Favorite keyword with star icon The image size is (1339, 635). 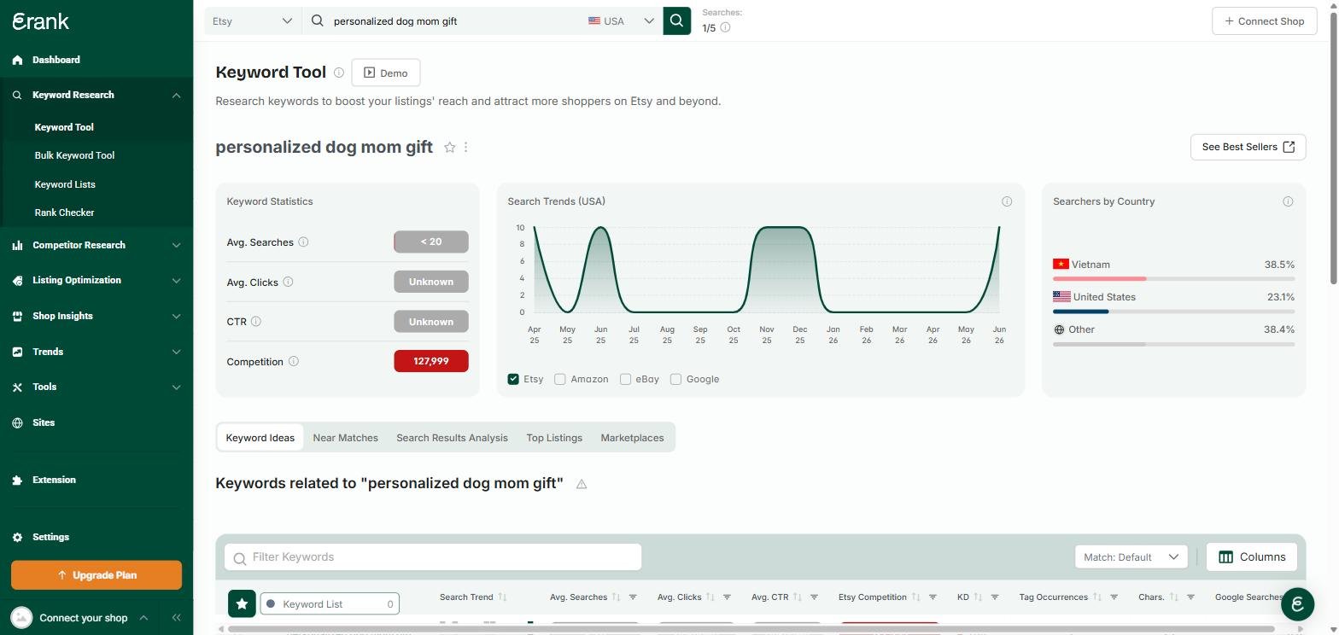450,147
